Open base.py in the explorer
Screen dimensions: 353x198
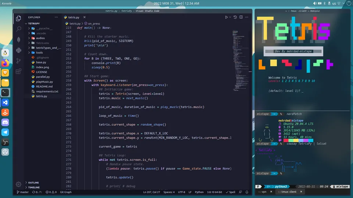click(x=41, y=62)
